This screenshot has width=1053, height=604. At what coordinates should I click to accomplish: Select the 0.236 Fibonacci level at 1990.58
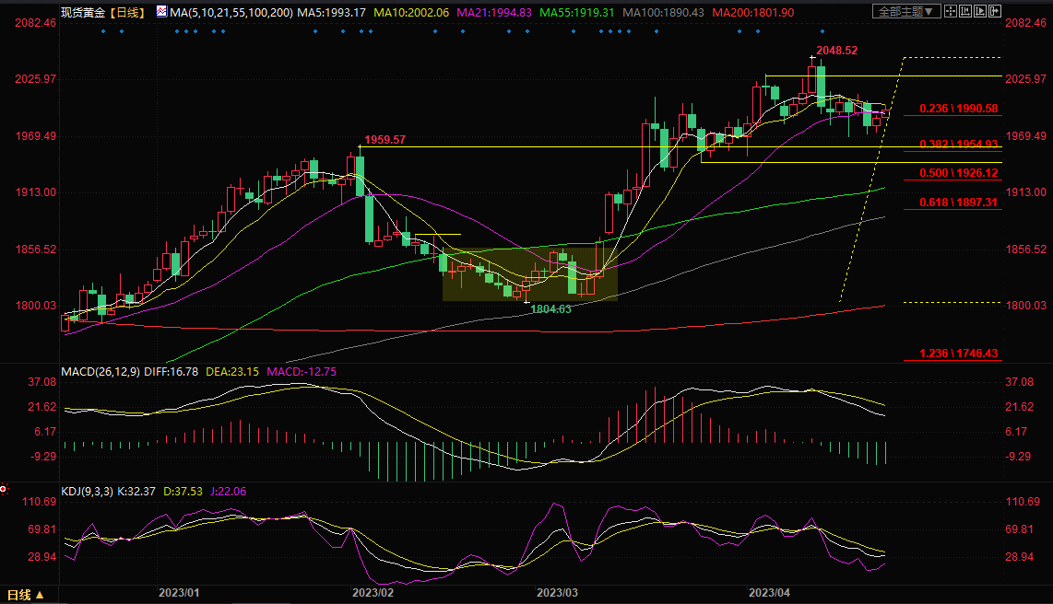coord(952,109)
